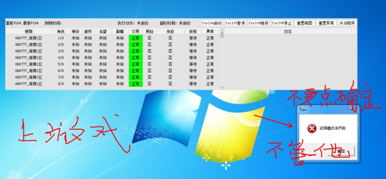Click the 当前V184 version label

click(14, 23)
